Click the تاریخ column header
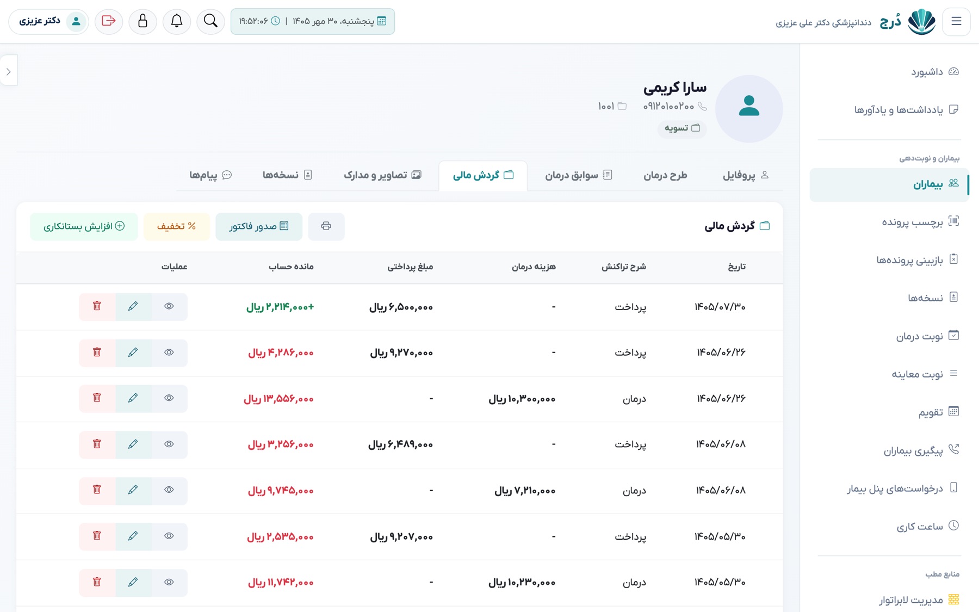Screen dimensions: 979x612 pos(736,267)
